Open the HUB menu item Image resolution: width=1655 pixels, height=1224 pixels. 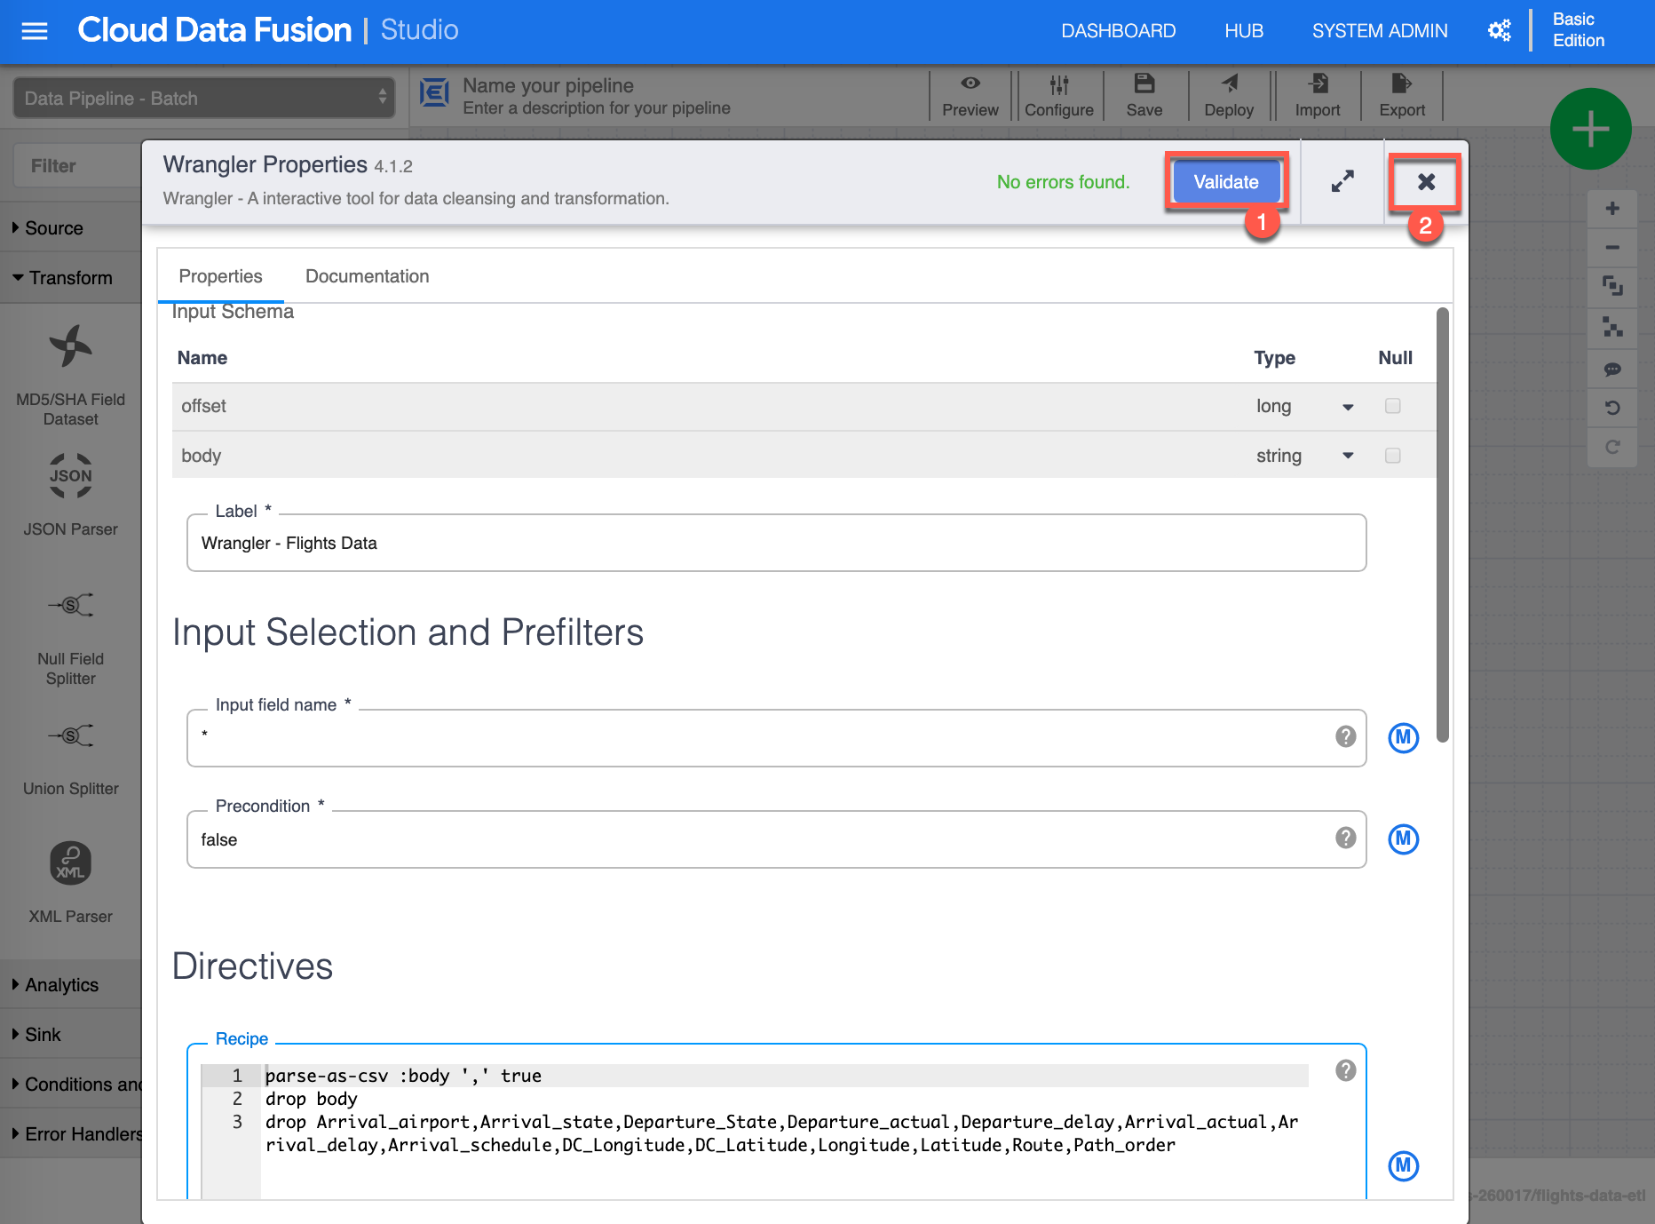(x=1243, y=31)
